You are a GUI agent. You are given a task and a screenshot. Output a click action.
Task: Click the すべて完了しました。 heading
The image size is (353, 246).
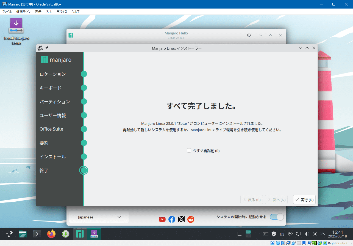coord(202,106)
